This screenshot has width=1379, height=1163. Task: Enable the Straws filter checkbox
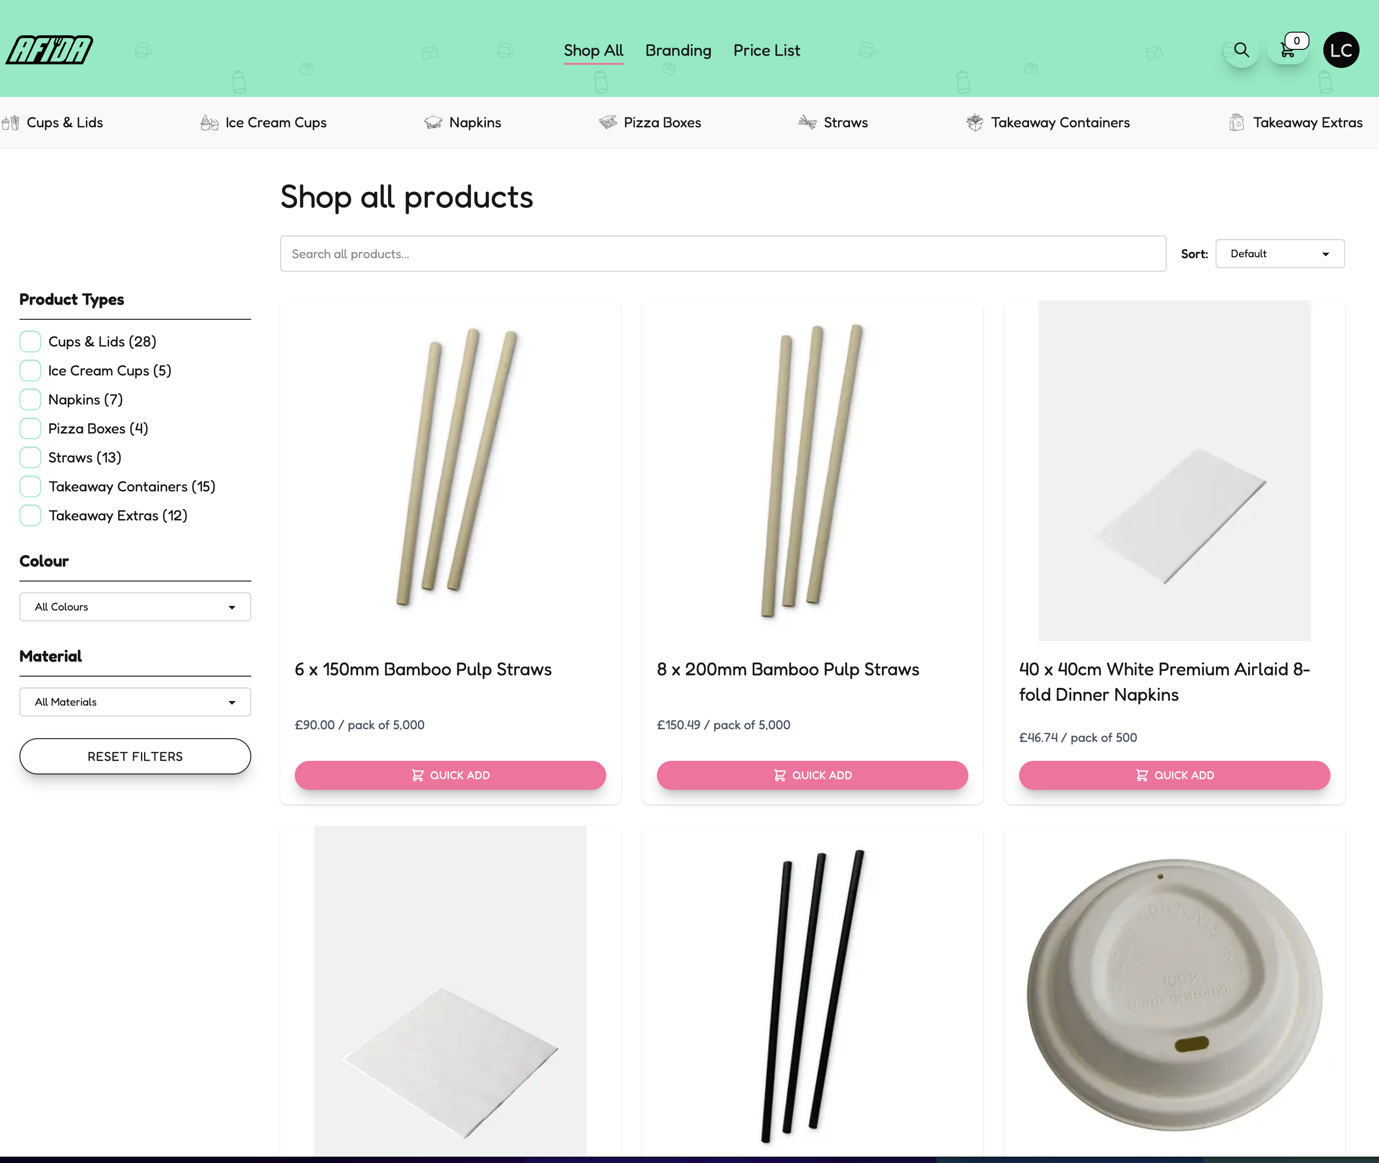click(x=30, y=457)
